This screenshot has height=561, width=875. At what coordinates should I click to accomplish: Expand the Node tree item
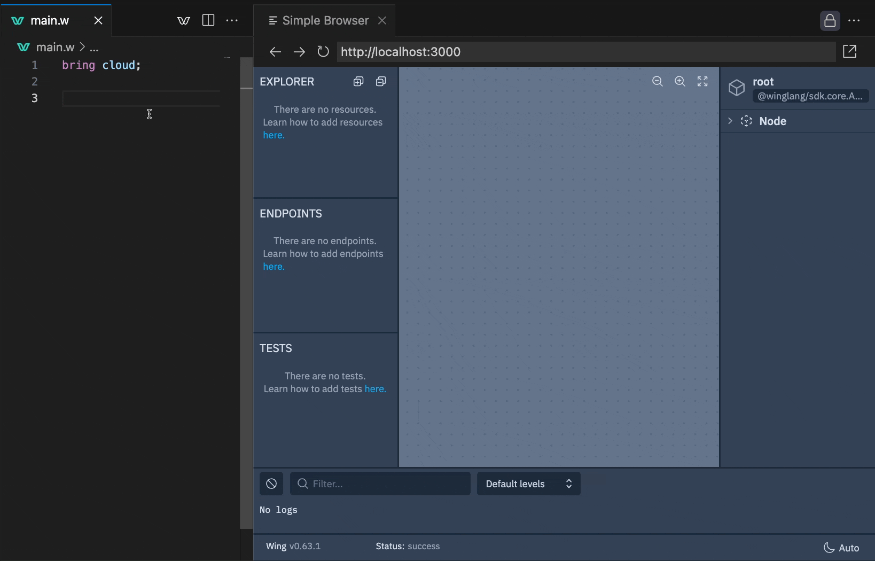coord(730,121)
